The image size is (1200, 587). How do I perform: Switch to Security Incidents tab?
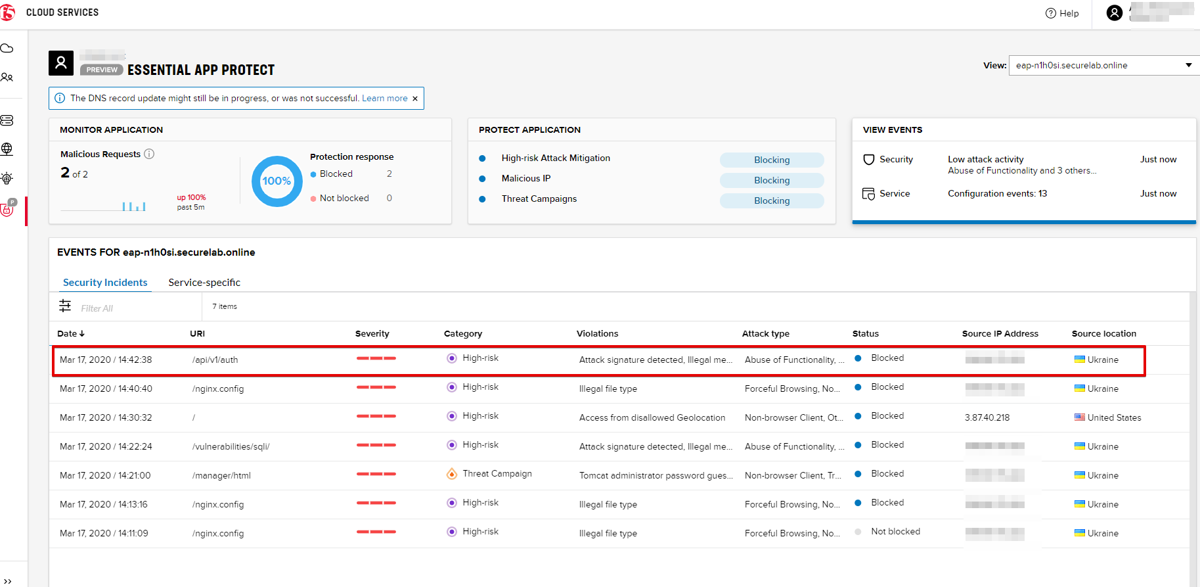click(x=105, y=283)
